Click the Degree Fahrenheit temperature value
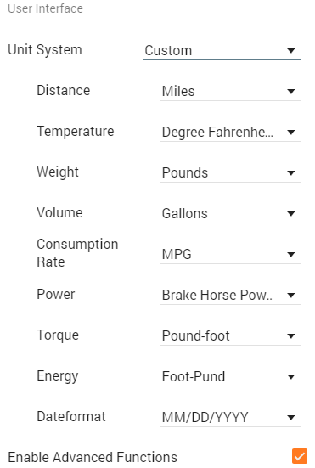 pyautogui.click(x=217, y=133)
